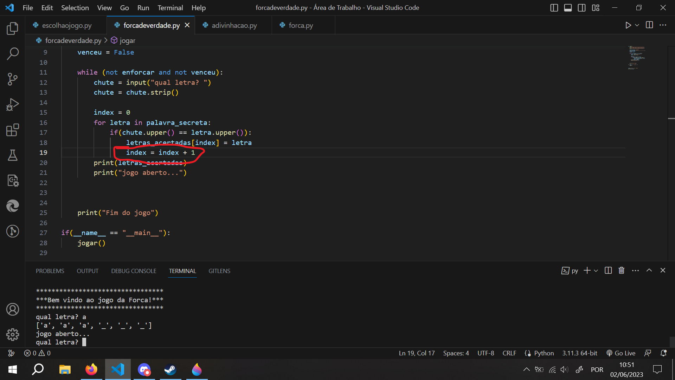Image resolution: width=675 pixels, height=380 pixels.
Task: Open the GitLens icon in activity bar
Action: [13, 231]
